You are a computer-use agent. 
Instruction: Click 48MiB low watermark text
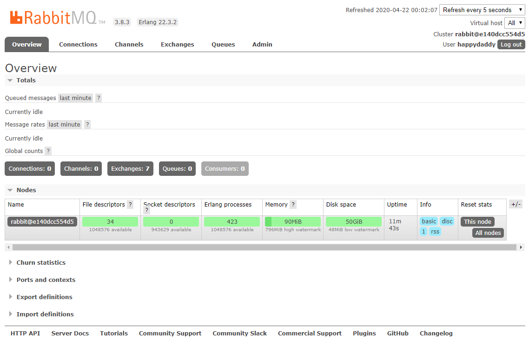click(x=354, y=230)
